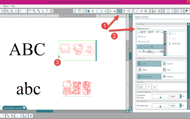Open the Scale panel icon

133,11
